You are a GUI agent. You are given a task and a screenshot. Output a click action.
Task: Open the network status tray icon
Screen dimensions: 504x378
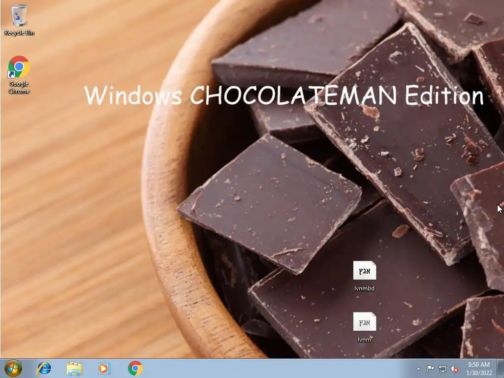point(442,369)
